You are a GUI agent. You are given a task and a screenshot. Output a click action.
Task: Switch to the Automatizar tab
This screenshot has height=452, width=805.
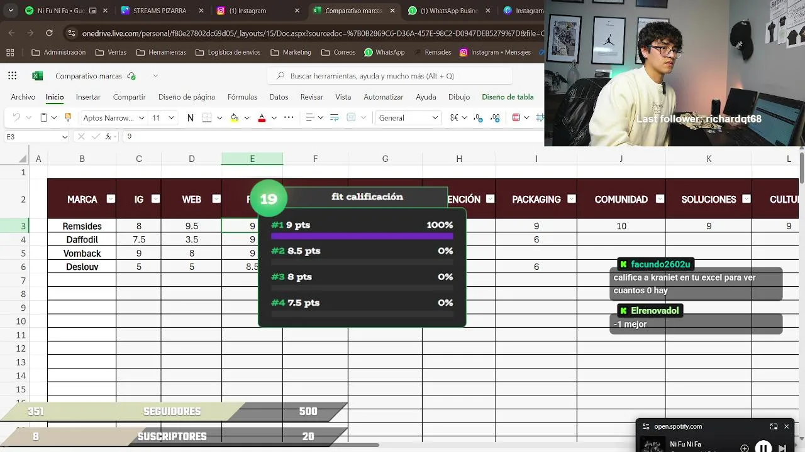383,97
